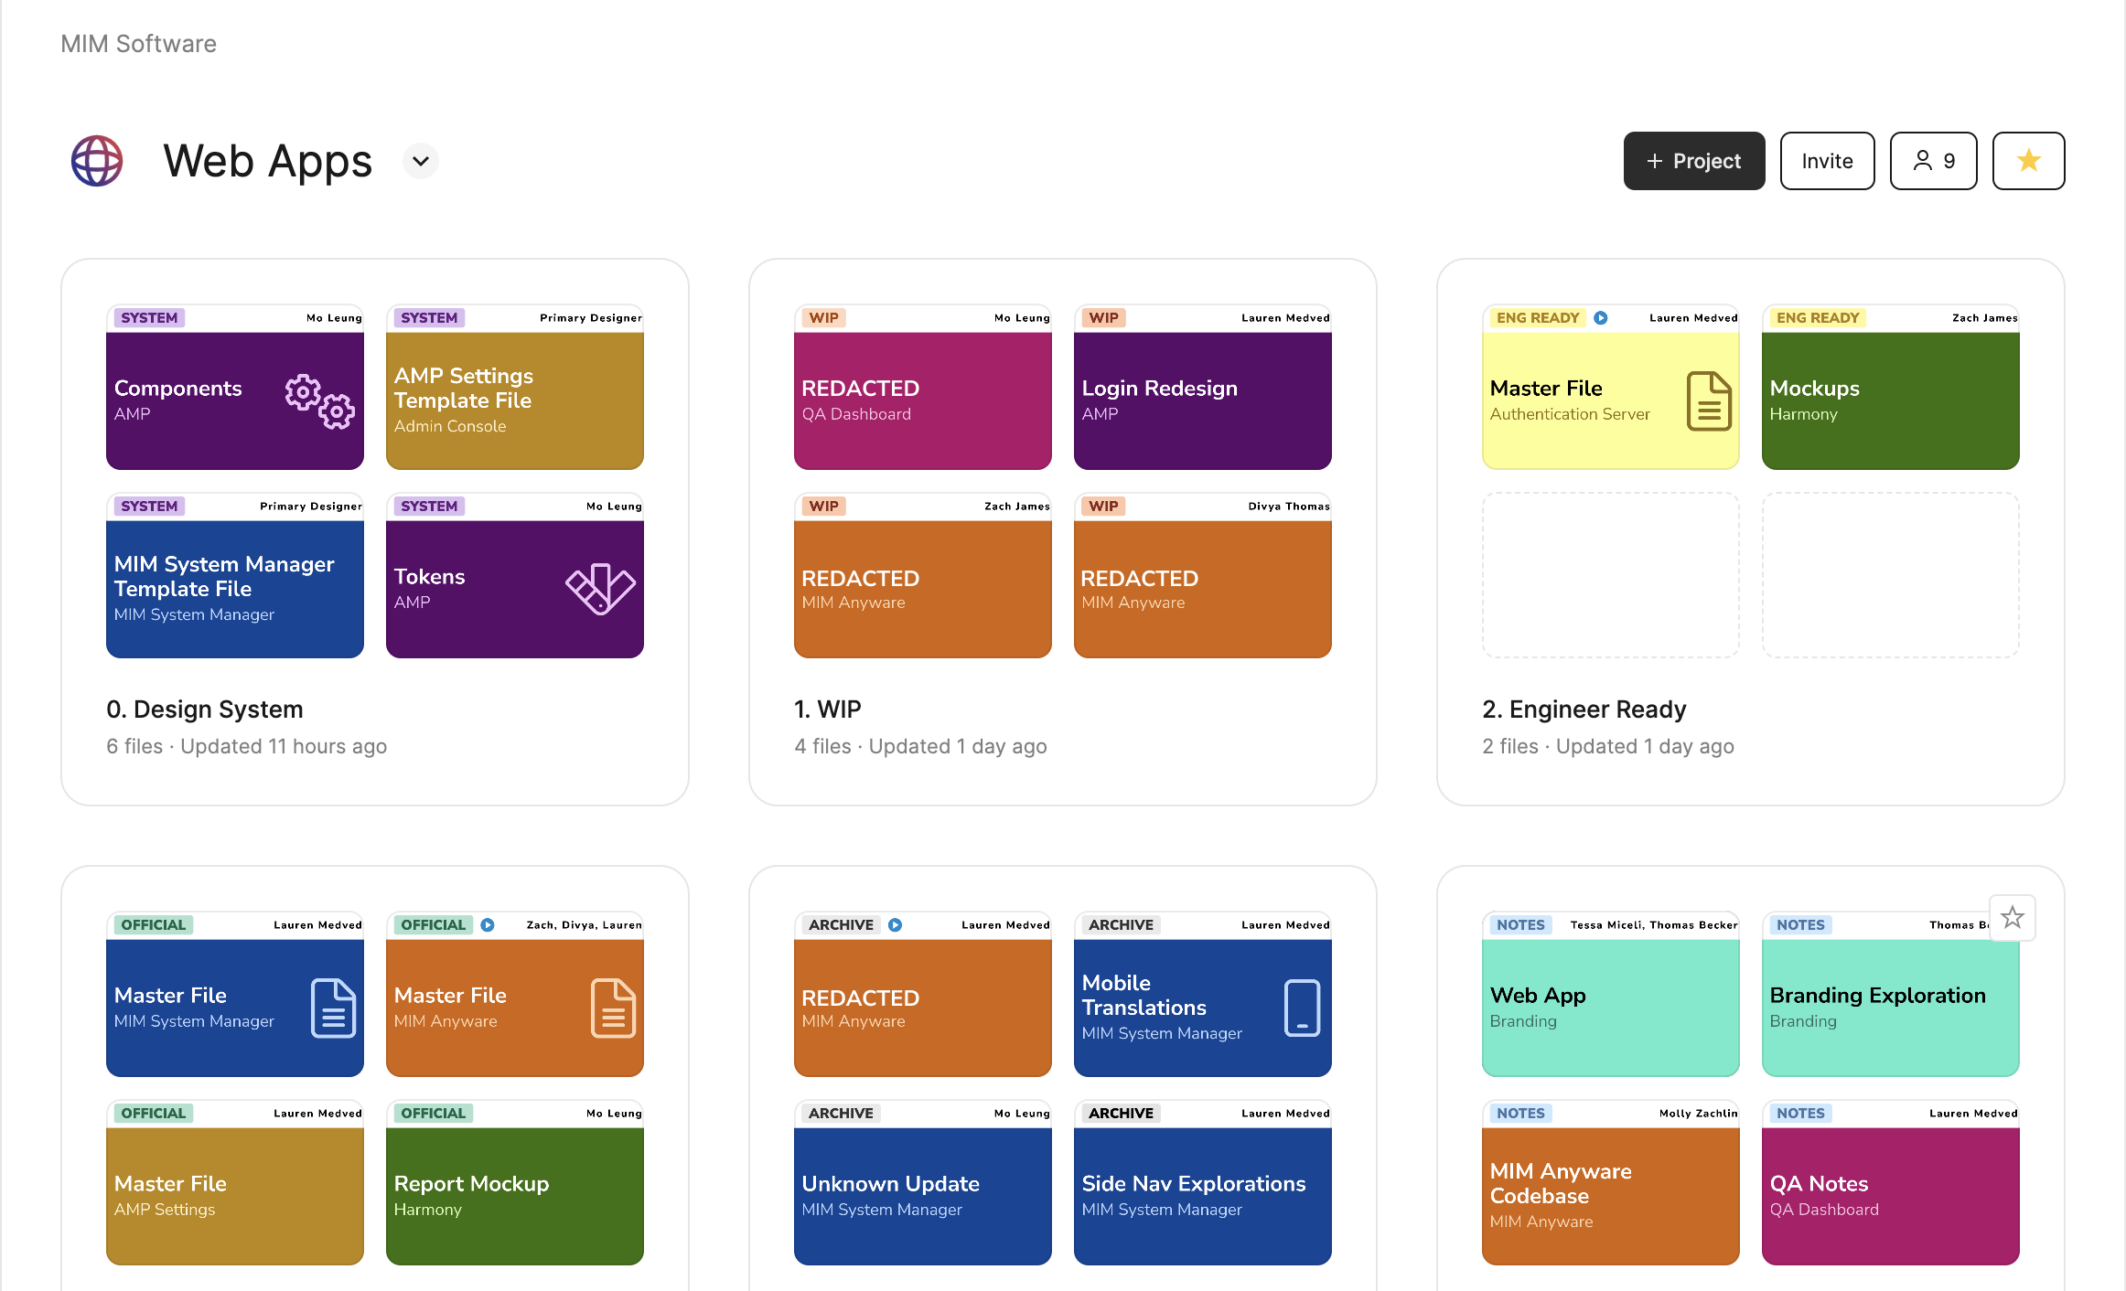Screen dimensions: 2126x1291
Task: Open the Login Redesign file thumbnail
Action: point(1202,400)
